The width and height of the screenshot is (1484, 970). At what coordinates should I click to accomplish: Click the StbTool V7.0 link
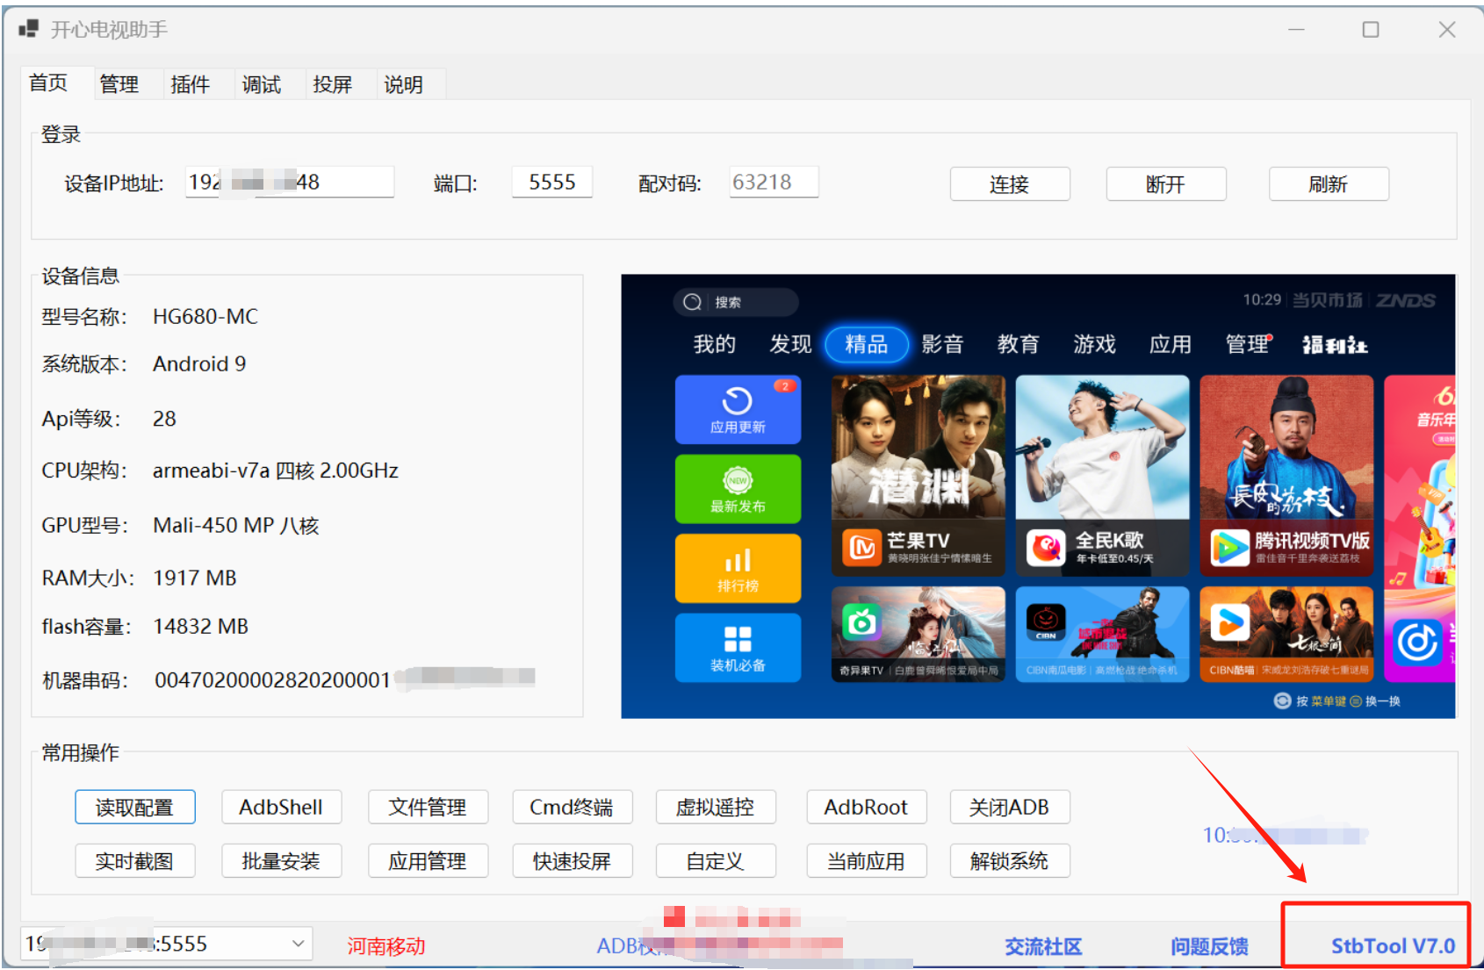click(x=1393, y=946)
